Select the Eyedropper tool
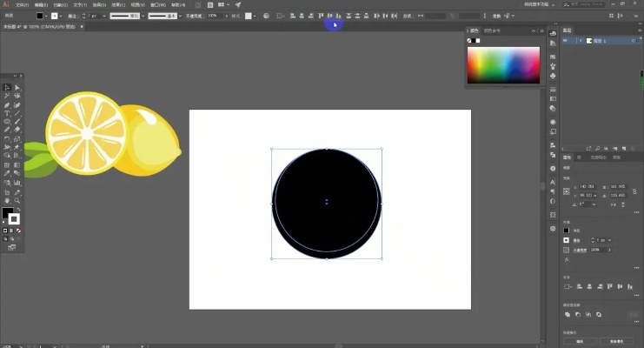The height and width of the screenshot is (348, 644). 7,173
